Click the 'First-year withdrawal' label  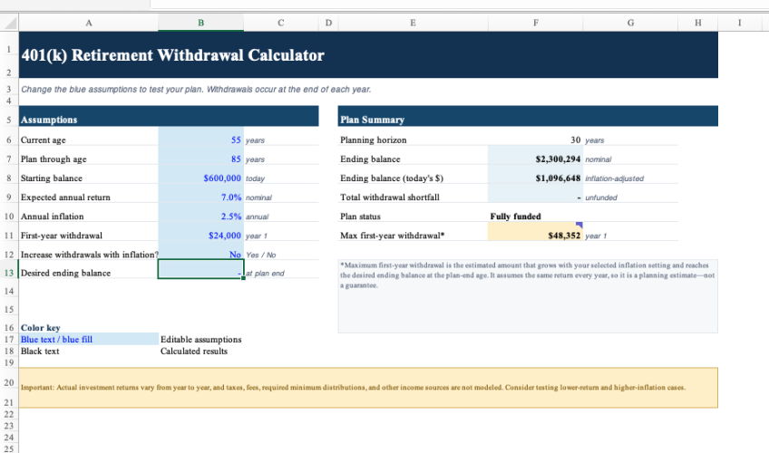tap(62, 236)
